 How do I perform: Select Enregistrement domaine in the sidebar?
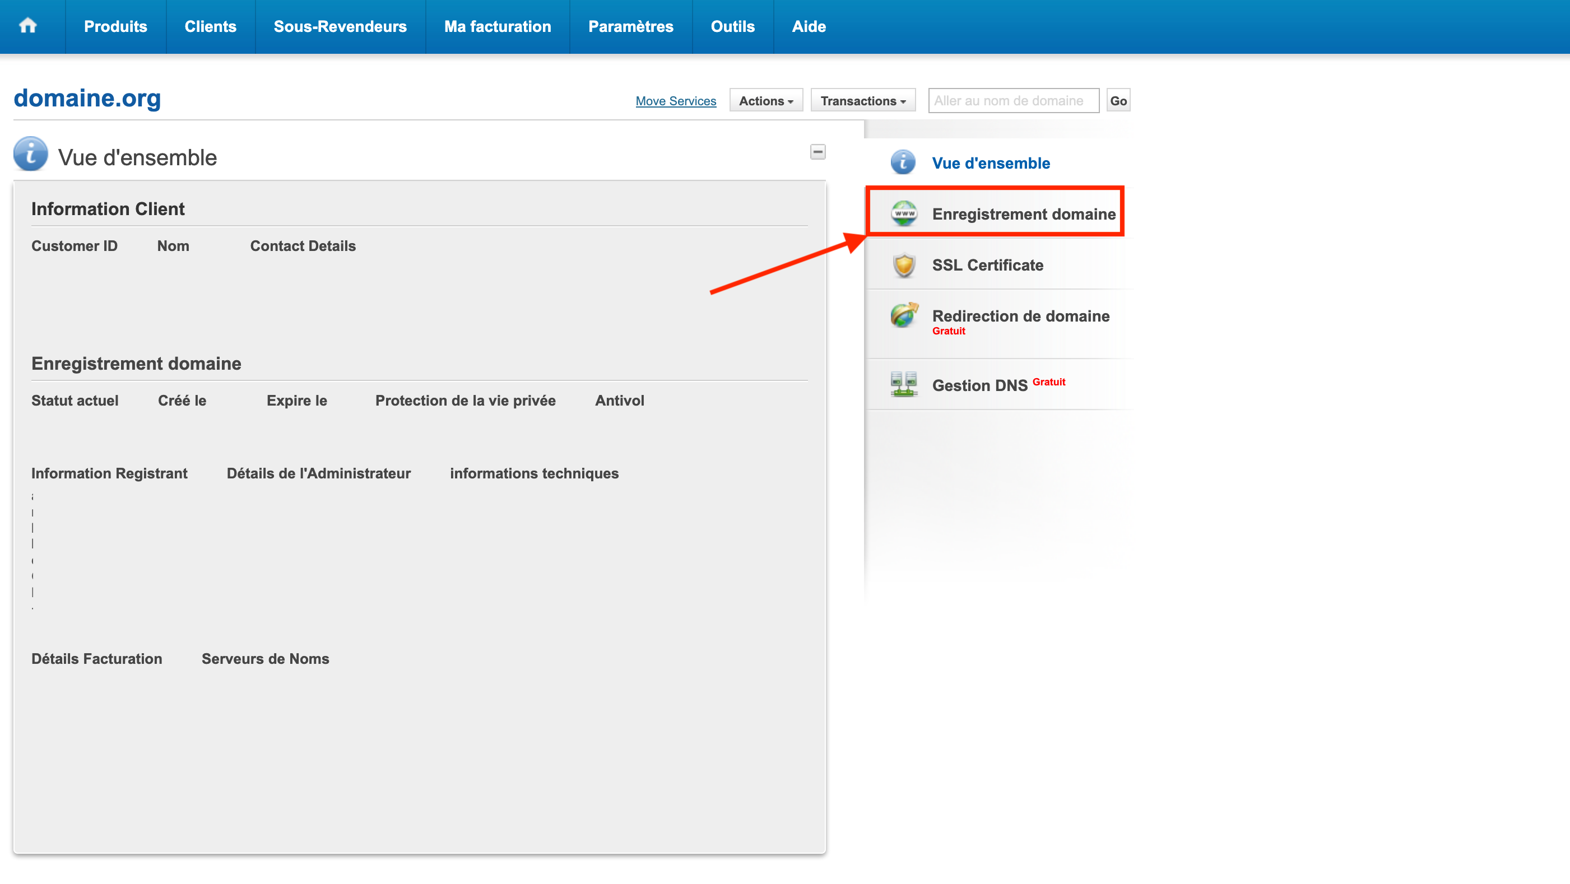[1024, 214]
